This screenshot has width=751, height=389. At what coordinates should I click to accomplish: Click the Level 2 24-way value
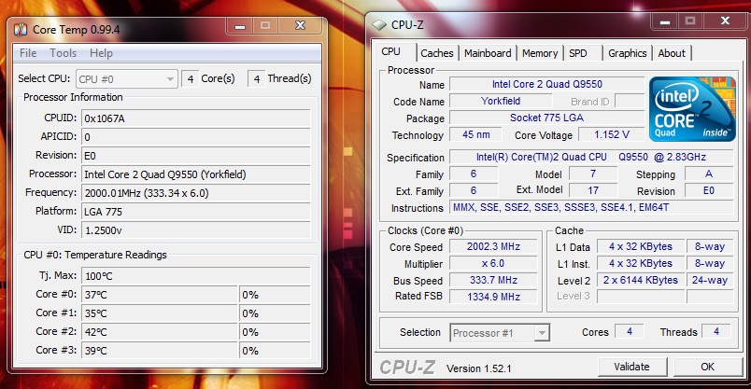pyautogui.click(x=710, y=280)
